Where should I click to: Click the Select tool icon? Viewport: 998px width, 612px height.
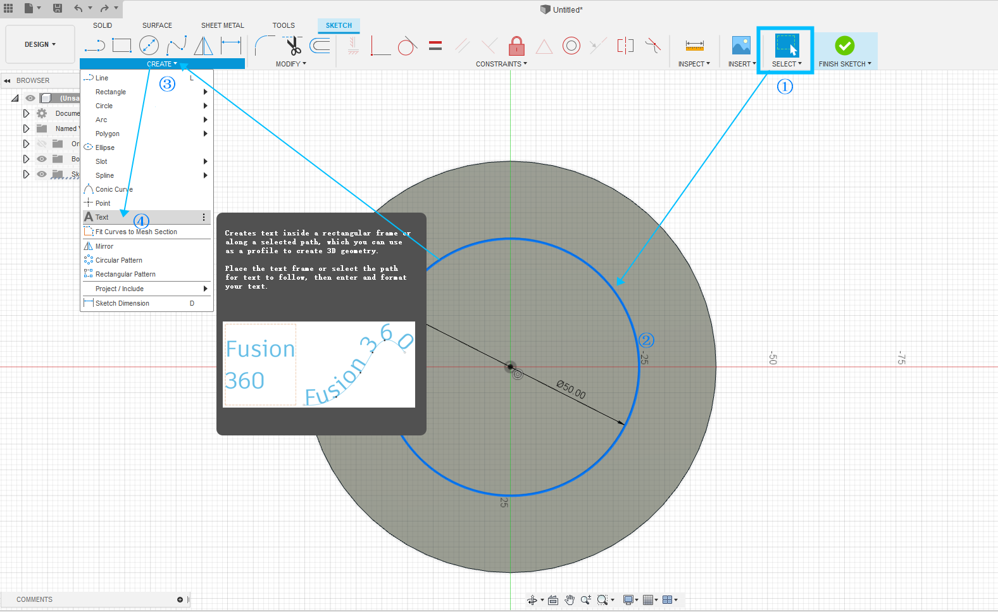(787, 46)
